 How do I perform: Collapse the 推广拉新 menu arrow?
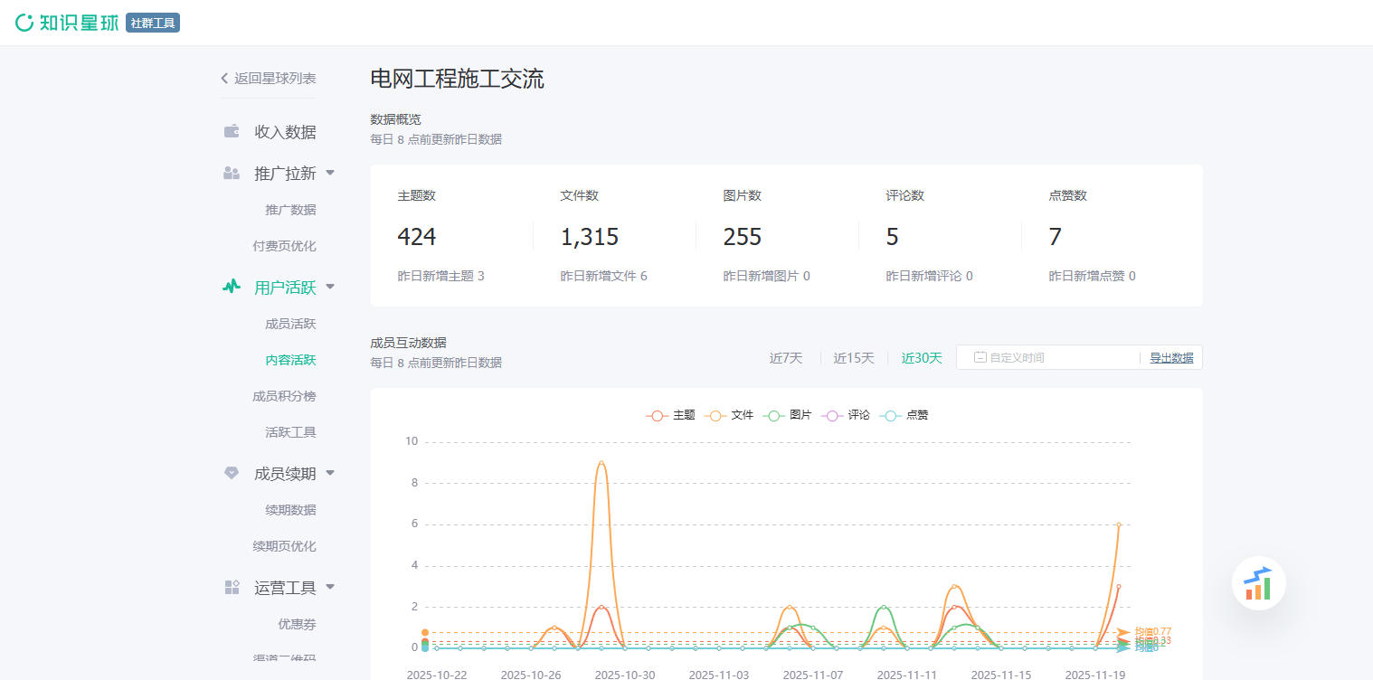coord(330,173)
